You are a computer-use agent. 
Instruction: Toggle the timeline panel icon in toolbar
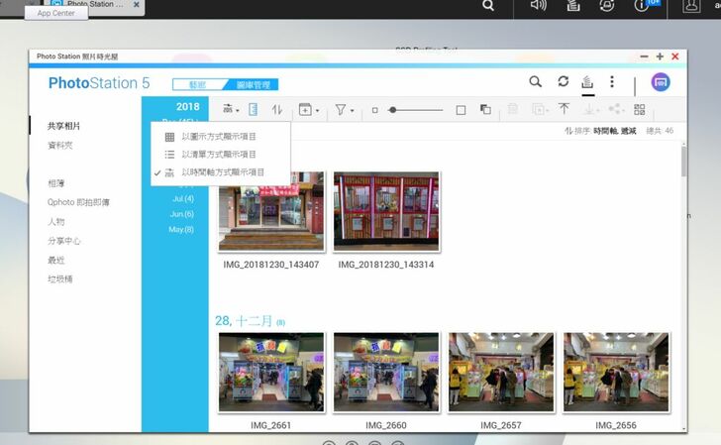[254, 110]
